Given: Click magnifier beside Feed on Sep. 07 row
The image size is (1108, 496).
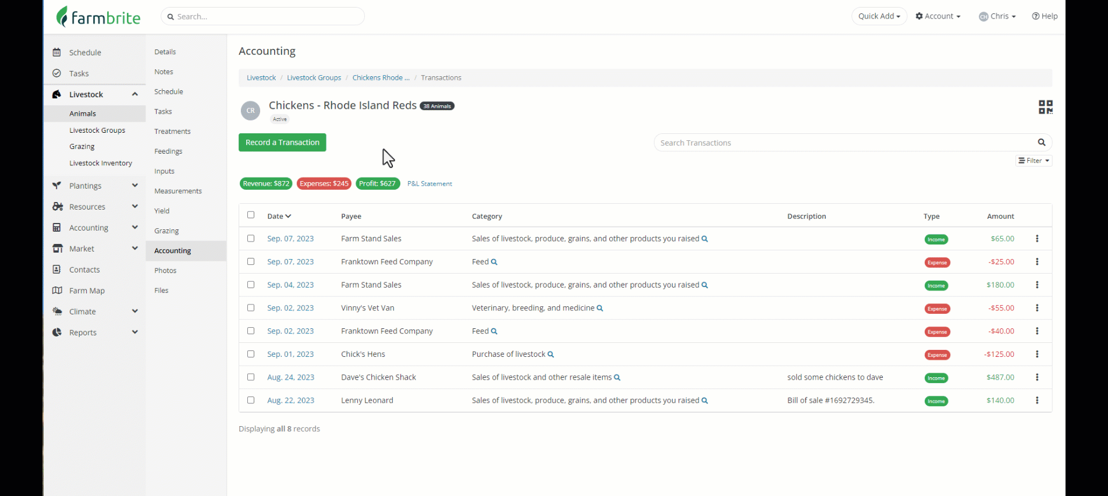Looking at the screenshot, I should (494, 262).
